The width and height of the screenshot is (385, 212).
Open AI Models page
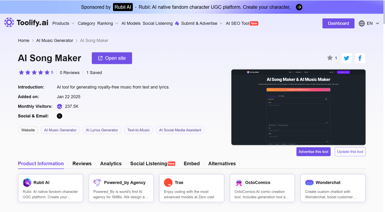click(131, 23)
